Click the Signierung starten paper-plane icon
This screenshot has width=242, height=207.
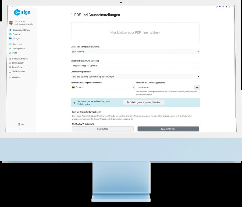10,30
